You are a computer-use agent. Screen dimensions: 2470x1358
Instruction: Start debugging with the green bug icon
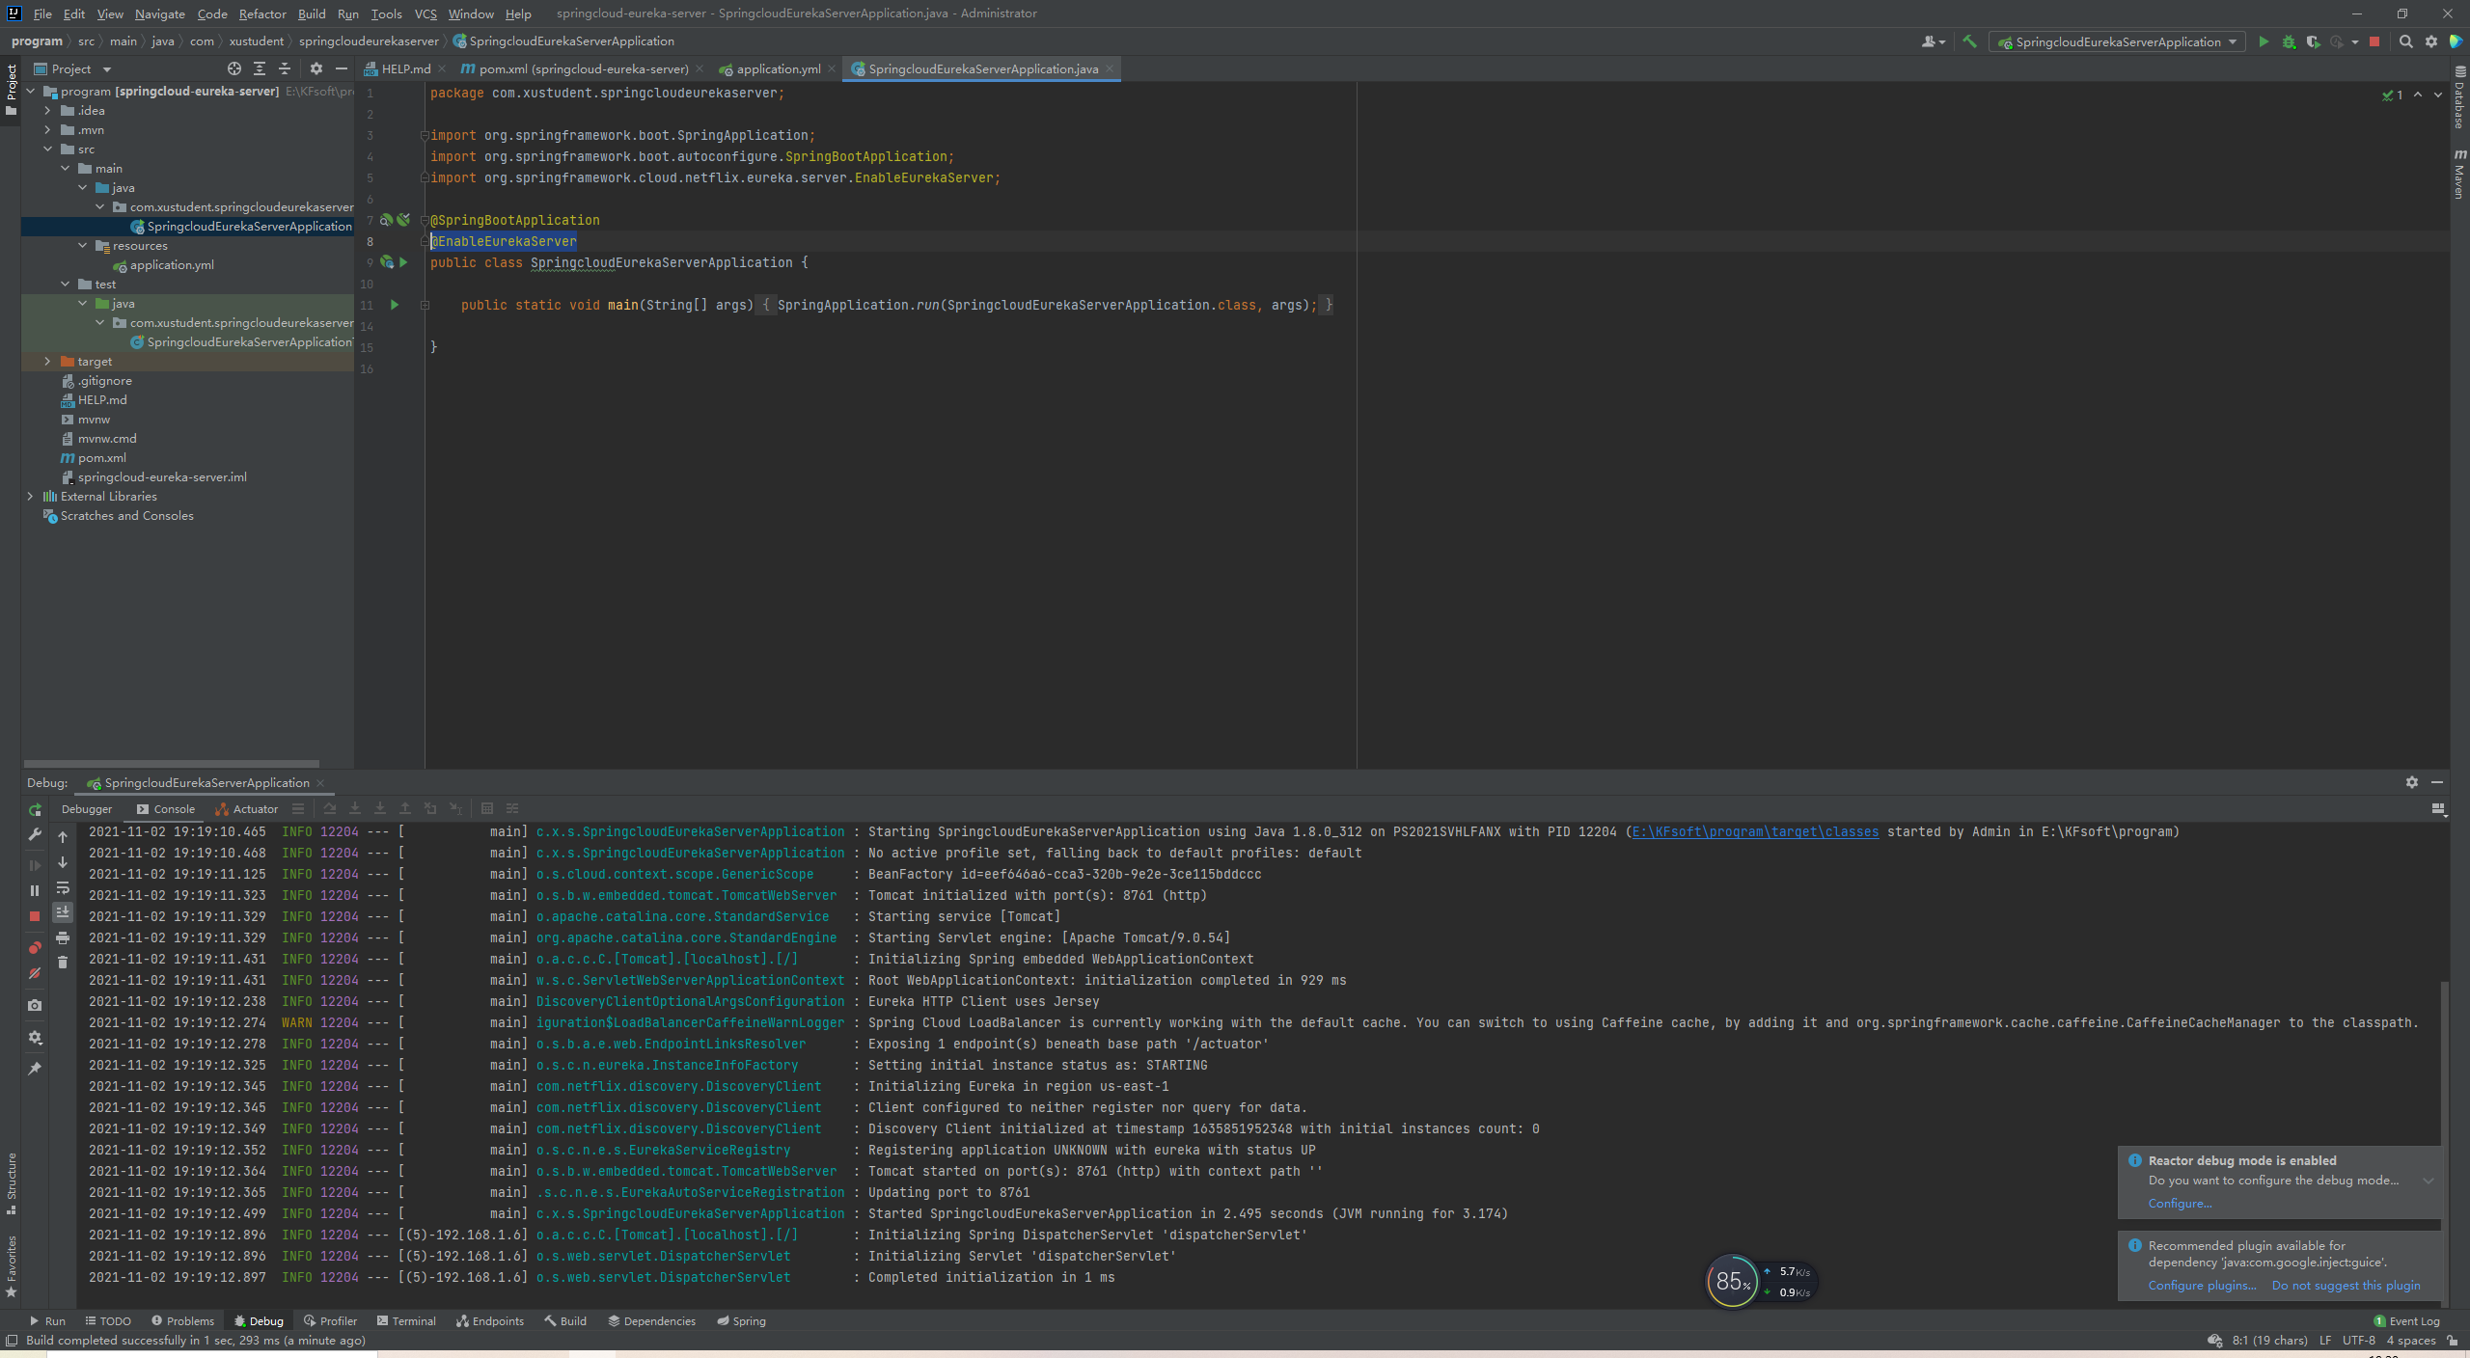click(x=2289, y=41)
